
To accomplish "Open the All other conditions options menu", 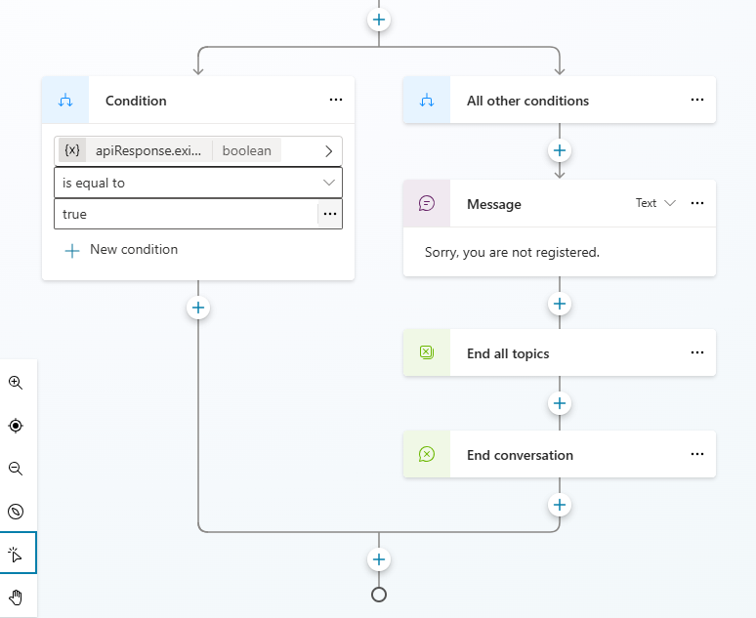I will pyautogui.click(x=697, y=101).
